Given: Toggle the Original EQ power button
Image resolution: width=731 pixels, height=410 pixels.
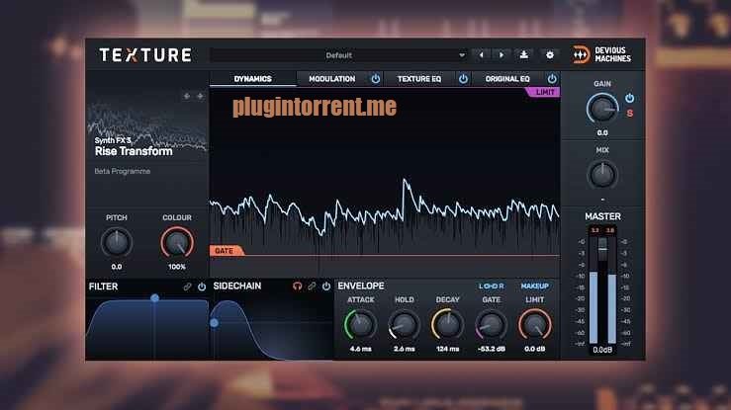Looking at the screenshot, I should (552, 79).
